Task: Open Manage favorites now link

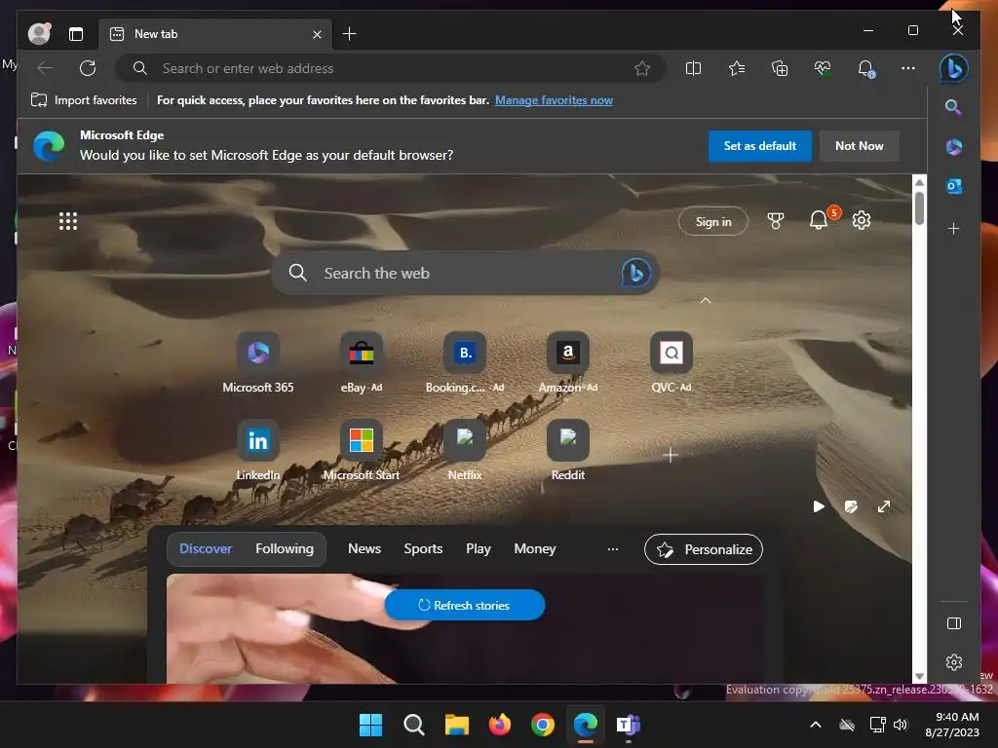Action: click(554, 100)
